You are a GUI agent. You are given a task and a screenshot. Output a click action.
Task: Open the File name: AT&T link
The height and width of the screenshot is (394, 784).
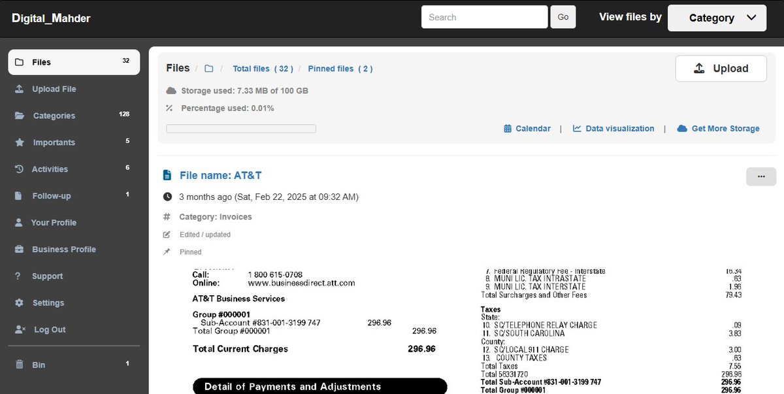pos(221,175)
